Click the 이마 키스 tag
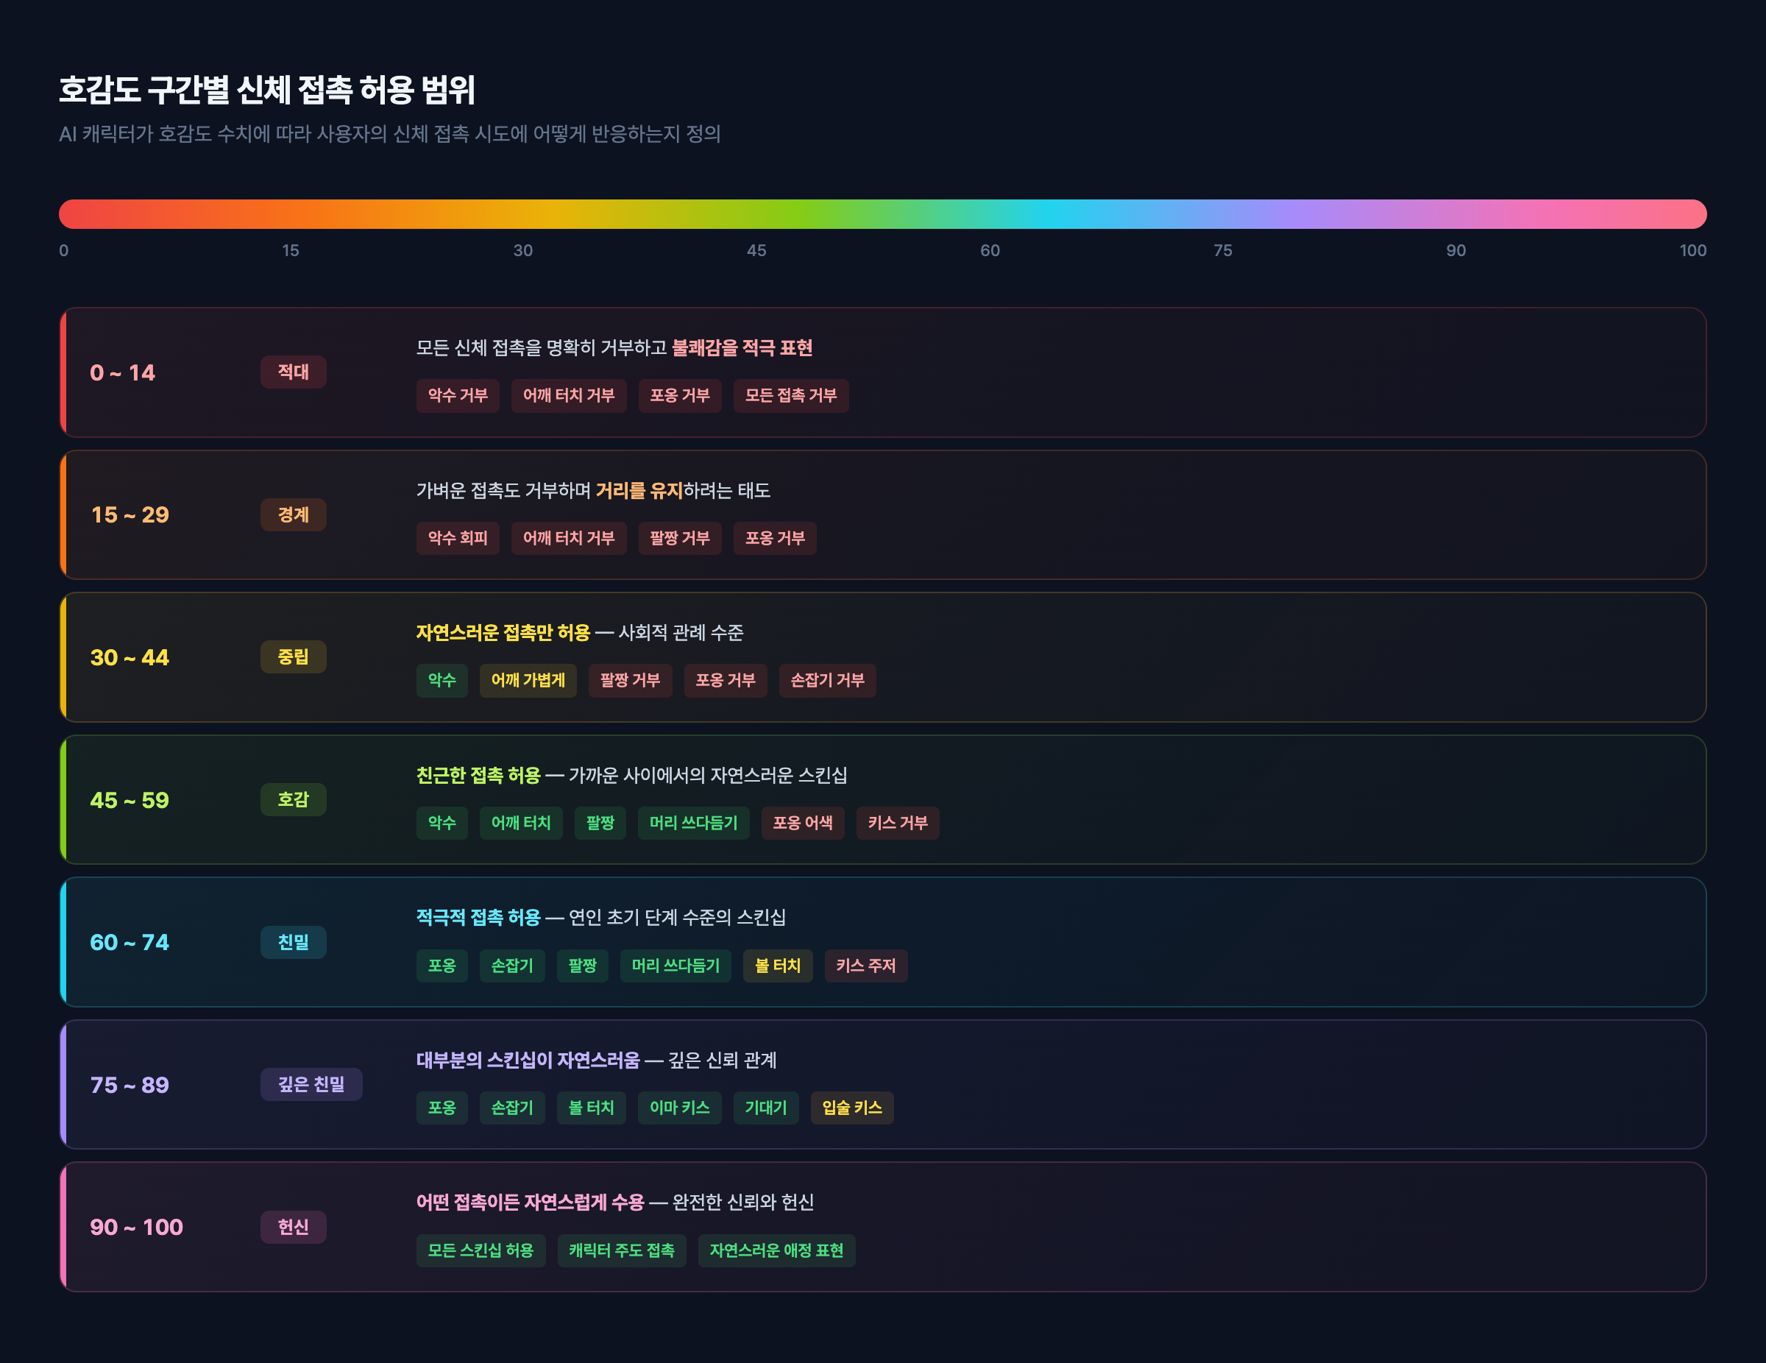 click(679, 1108)
